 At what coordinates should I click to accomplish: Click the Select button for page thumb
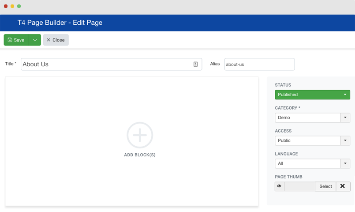pyautogui.click(x=325, y=186)
